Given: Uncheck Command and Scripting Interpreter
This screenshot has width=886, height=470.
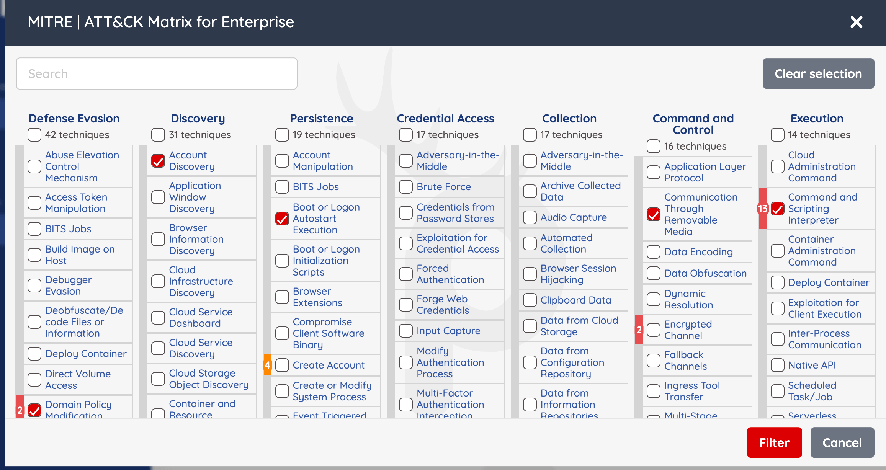Looking at the screenshot, I should (777, 209).
